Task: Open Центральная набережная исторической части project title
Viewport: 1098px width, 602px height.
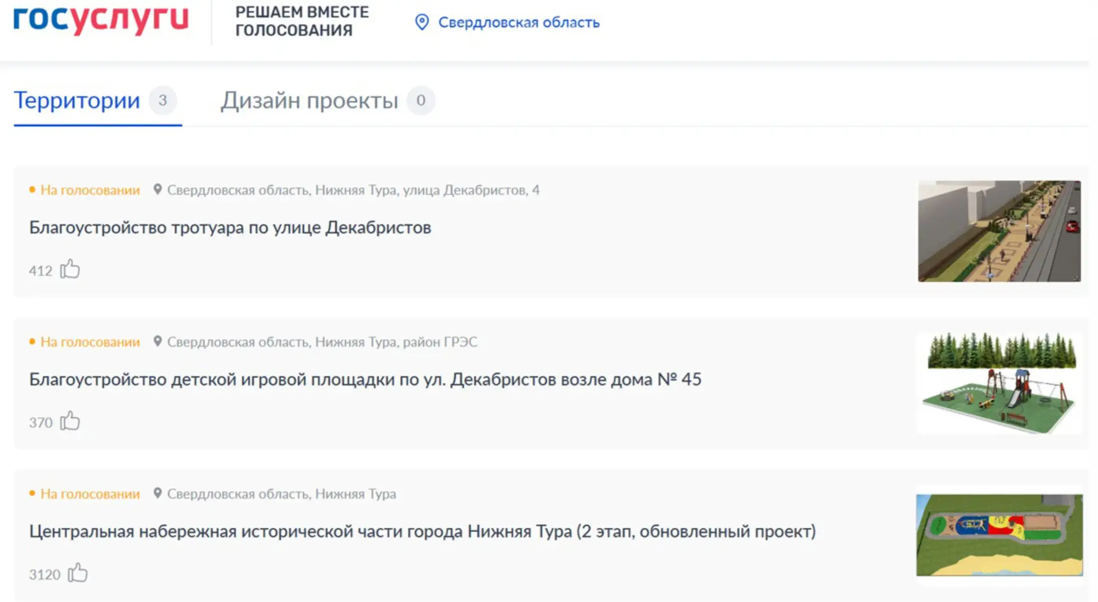Action: (422, 531)
